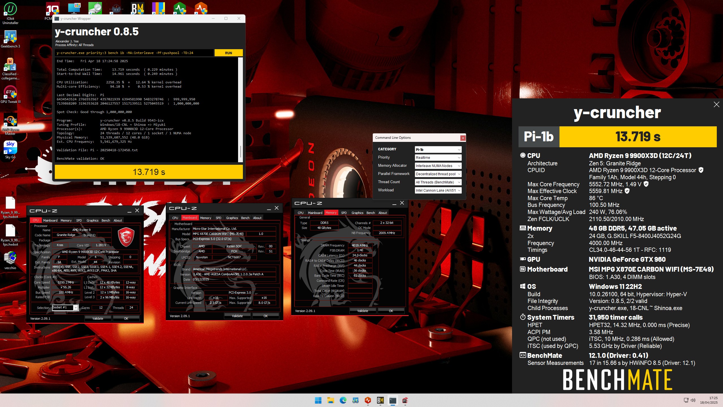Open the cat gauge desktop shortcut
This screenshot has height=407, width=723.
116,8
